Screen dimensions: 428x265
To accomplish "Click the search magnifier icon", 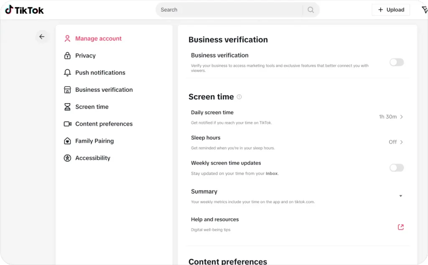I will pos(311,10).
